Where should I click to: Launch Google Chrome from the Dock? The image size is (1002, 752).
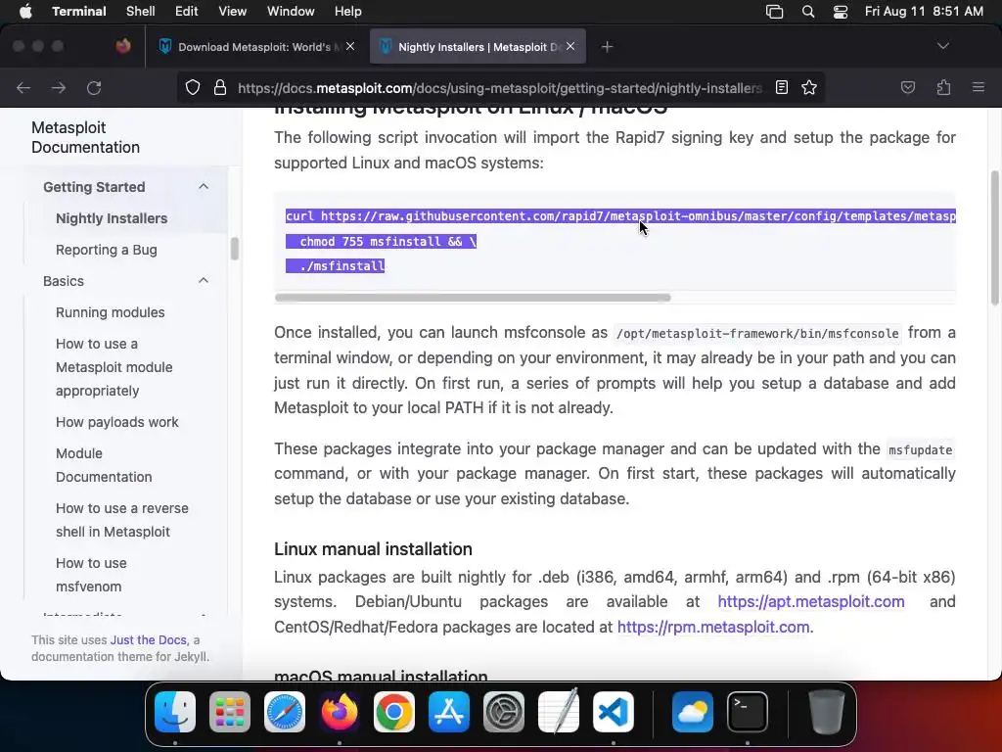(394, 712)
